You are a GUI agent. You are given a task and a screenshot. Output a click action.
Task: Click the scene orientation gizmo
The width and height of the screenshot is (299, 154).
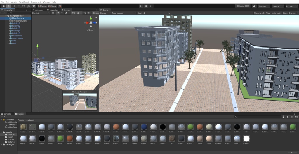click(x=91, y=23)
